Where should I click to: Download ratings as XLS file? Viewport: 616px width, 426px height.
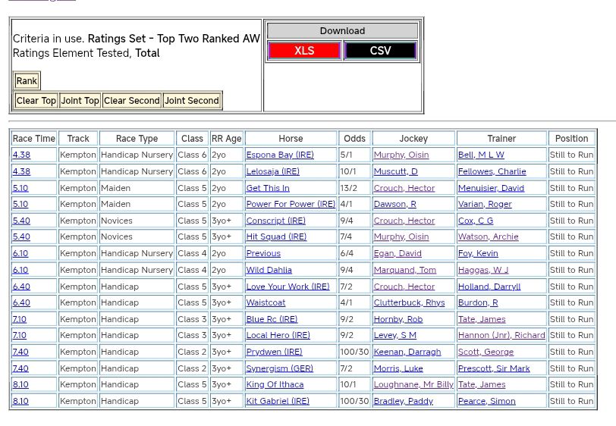click(304, 51)
